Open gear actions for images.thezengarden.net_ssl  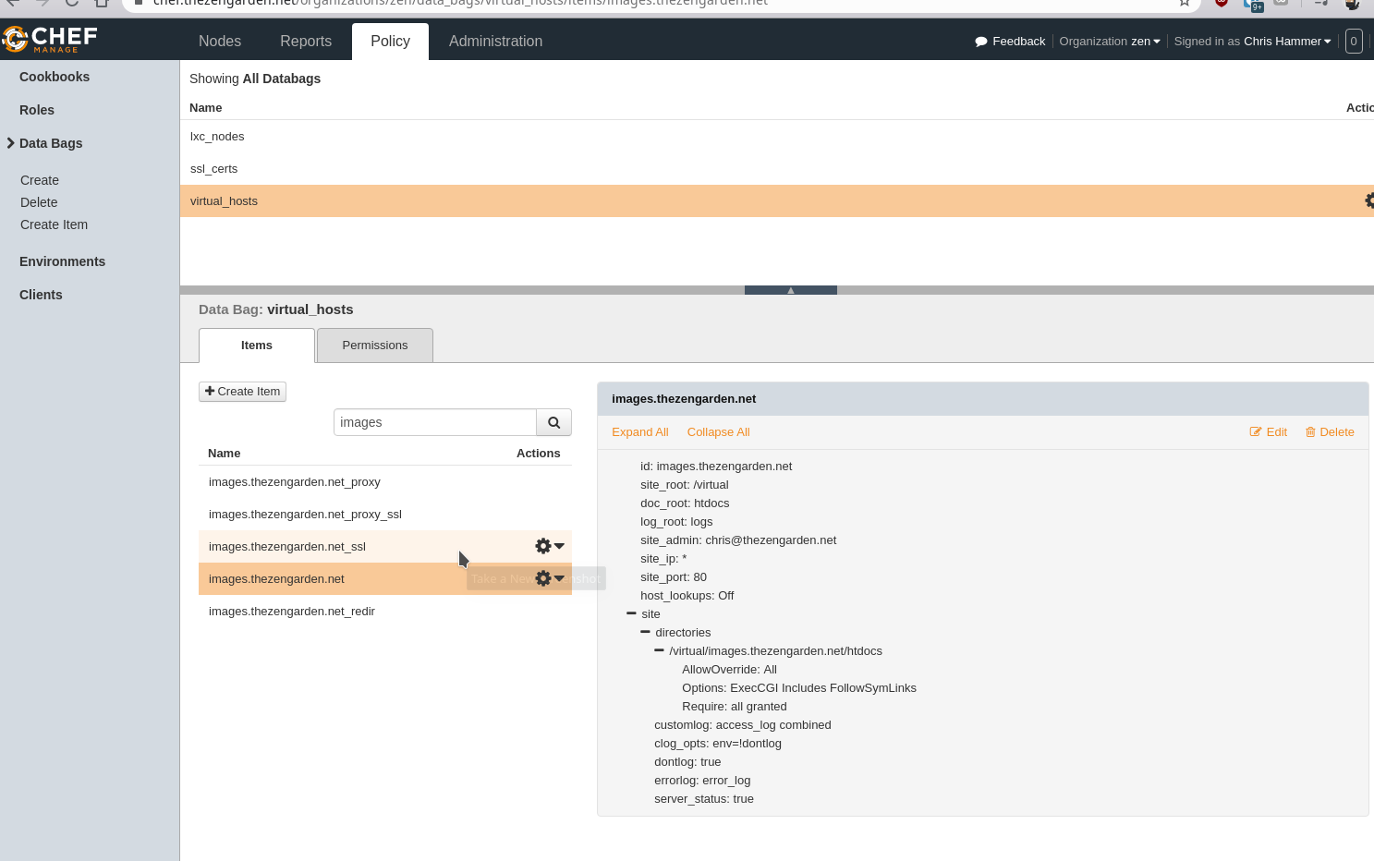(x=550, y=546)
